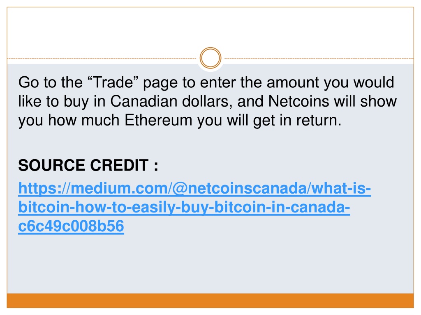Click the words "Go to the" at paragraph start
This screenshot has height=315, width=421.
(x=51, y=82)
